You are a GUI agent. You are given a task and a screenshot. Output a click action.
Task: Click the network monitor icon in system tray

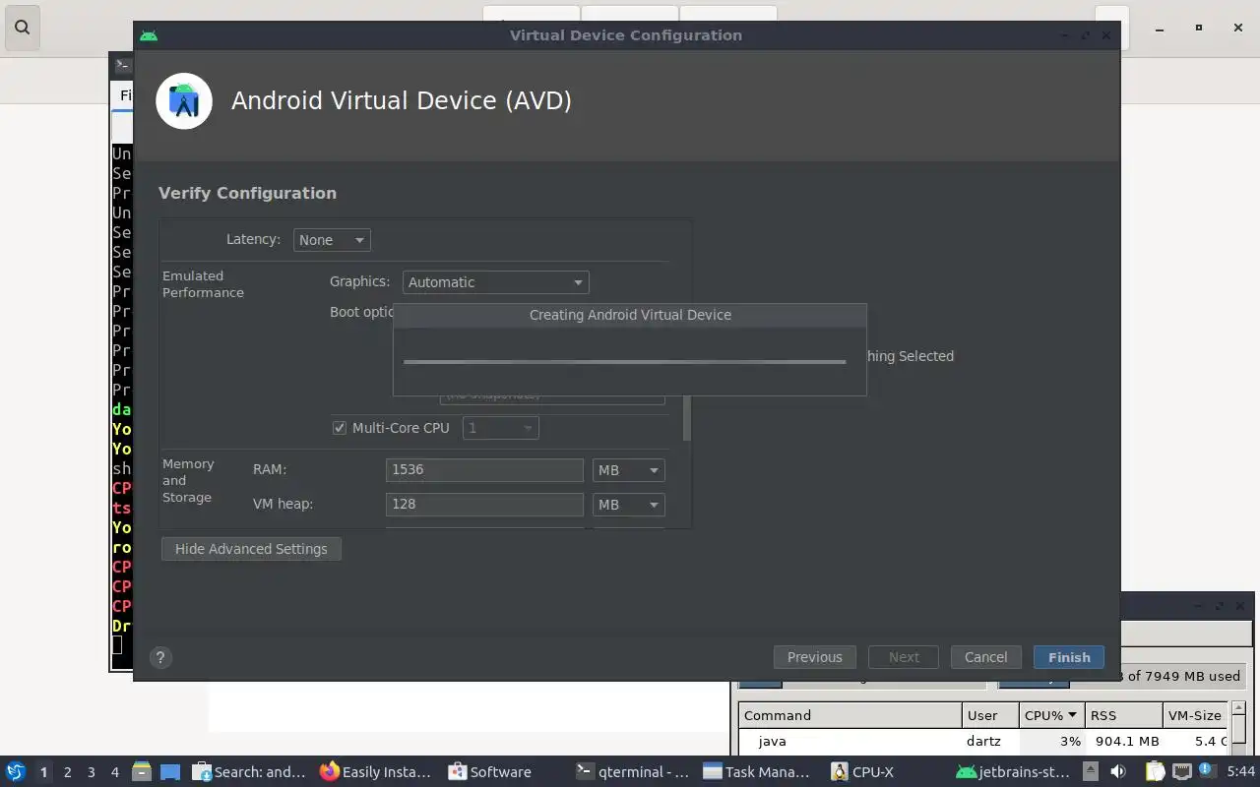click(1181, 771)
